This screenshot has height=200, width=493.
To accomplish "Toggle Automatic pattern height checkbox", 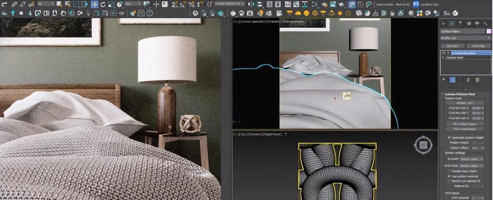I will pos(449,137).
